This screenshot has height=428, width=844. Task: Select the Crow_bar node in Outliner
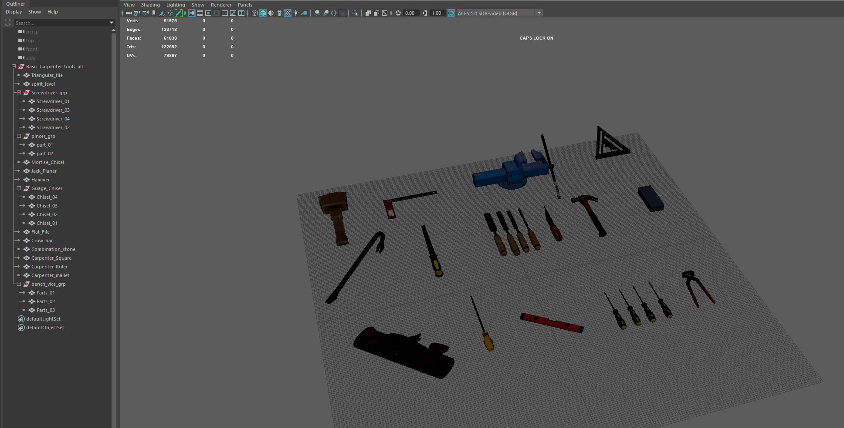tap(42, 241)
